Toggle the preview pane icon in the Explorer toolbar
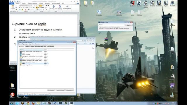 (x=90, y=44)
